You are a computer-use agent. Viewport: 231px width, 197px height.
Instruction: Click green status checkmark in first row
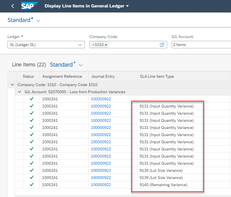pos(32,99)
